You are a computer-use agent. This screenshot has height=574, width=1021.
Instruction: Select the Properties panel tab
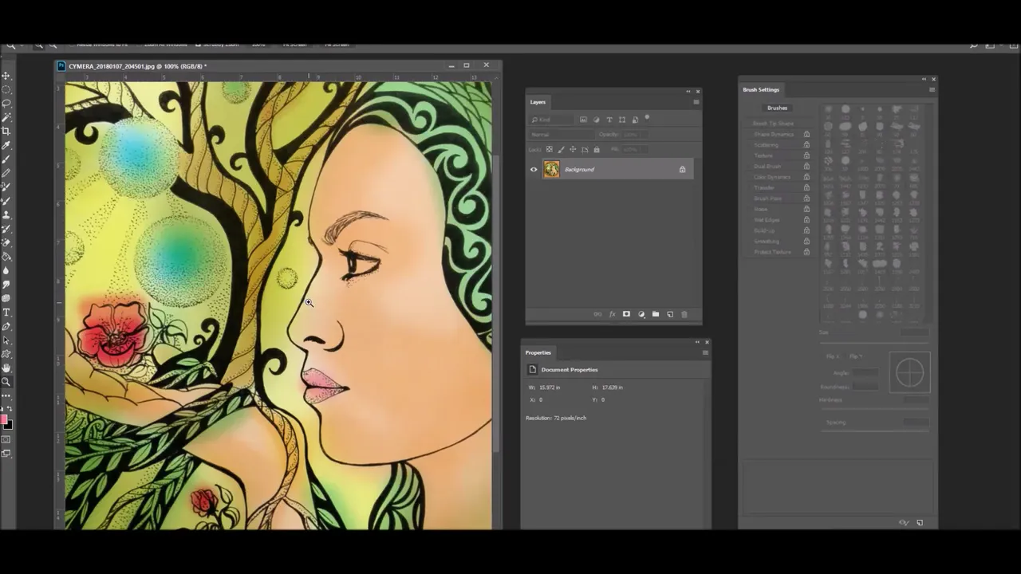click(x=538, y=352)
